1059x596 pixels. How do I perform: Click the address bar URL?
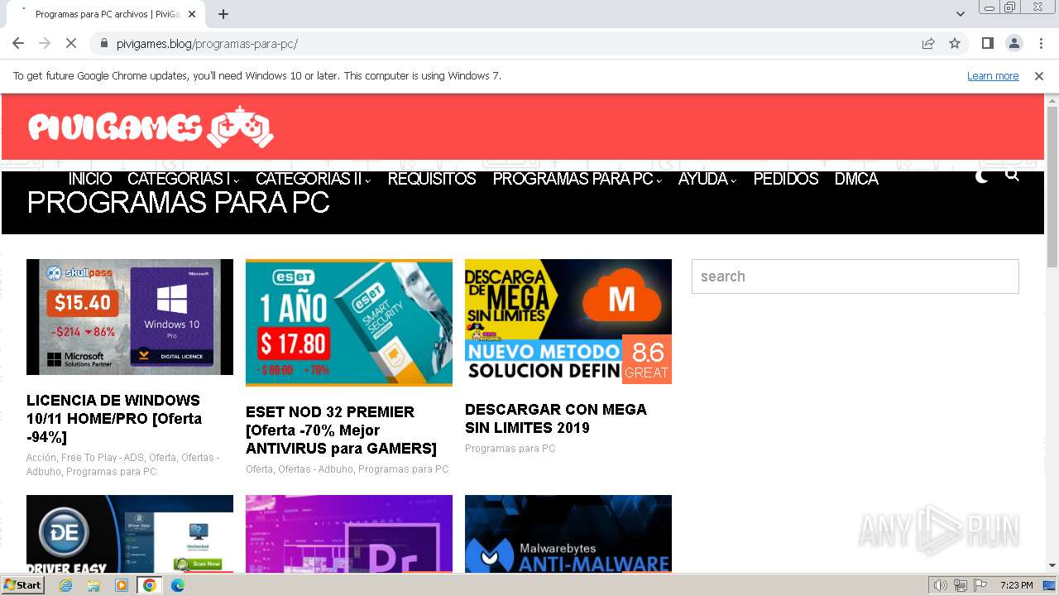[x=207, y=44]
